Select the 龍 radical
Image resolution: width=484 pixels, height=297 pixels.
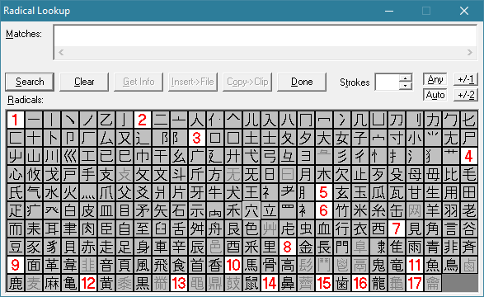(378, 283)
